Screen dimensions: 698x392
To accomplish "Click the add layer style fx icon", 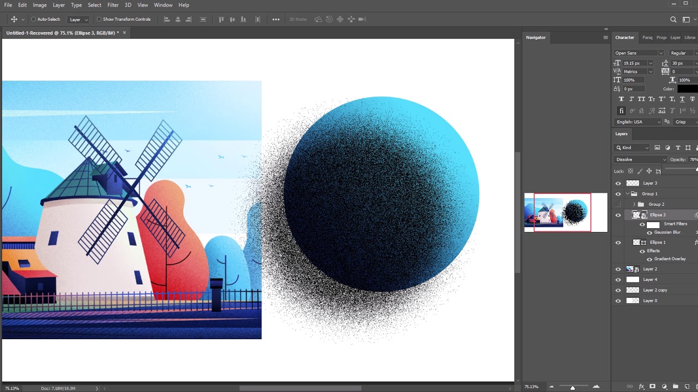I will [642, 387].
